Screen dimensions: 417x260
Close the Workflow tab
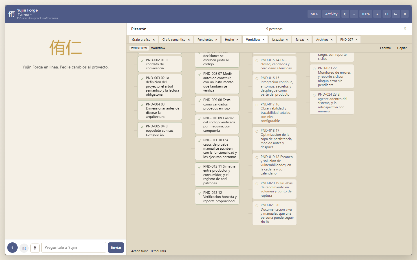263,40
